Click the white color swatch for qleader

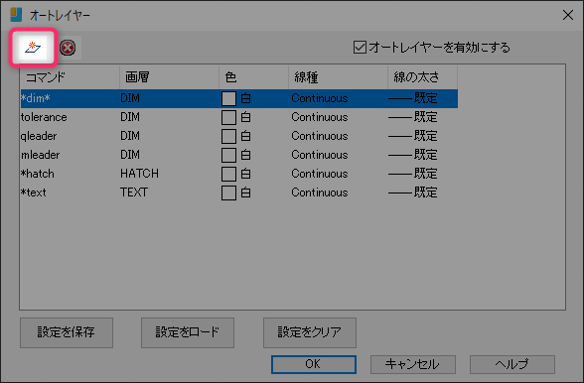click(228, 137)
